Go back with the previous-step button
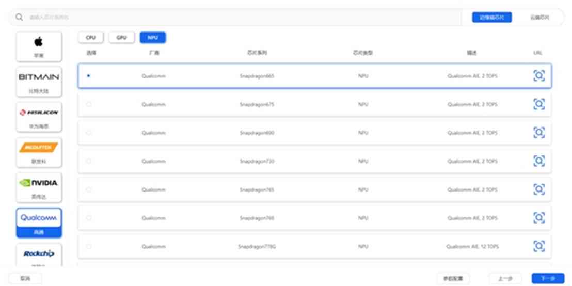The image size is (572, 286). pyautogui.click(x=505, y=278)
